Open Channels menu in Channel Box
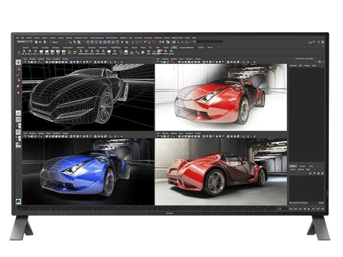 (293, 66)
